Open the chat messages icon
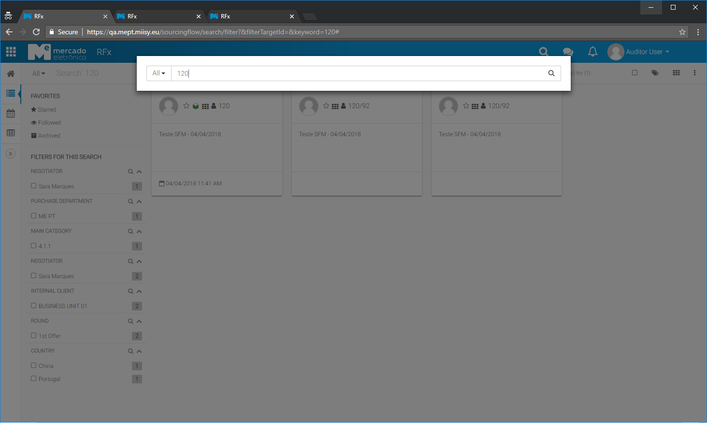707x423 pixels. coord(568,52)
